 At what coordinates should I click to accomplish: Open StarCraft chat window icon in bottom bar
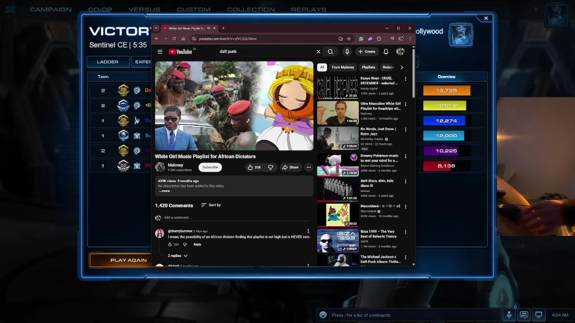(524, 315)
